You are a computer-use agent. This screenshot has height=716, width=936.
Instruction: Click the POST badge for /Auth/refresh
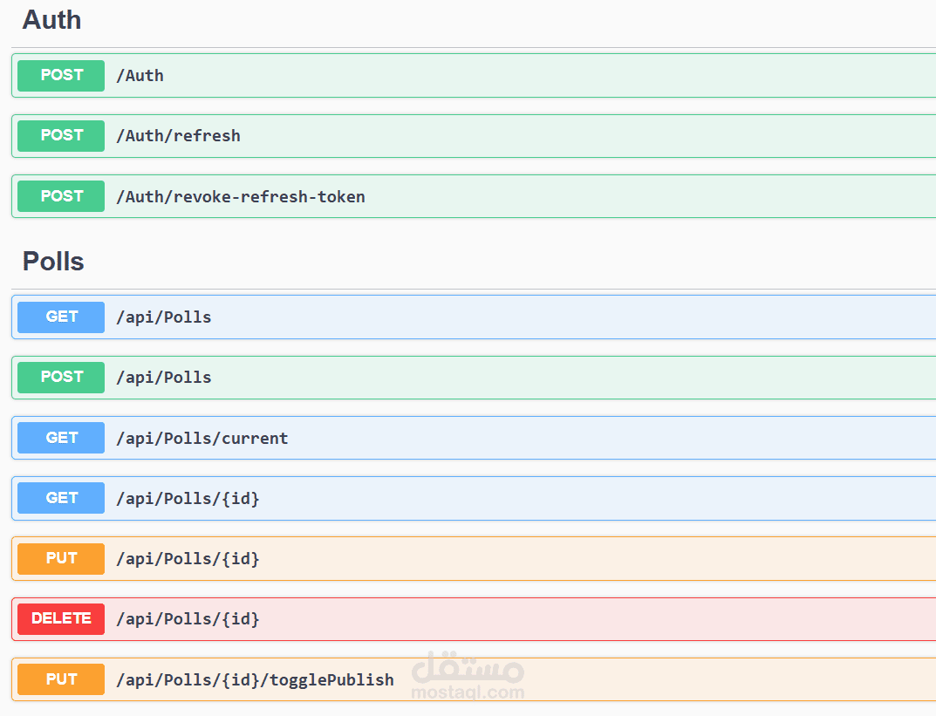(61, 136)
